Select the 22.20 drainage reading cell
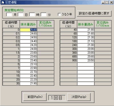 click(x=28, y=80)
